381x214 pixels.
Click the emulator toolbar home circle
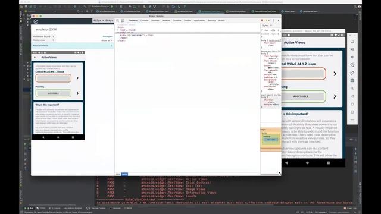pos(352,104)
